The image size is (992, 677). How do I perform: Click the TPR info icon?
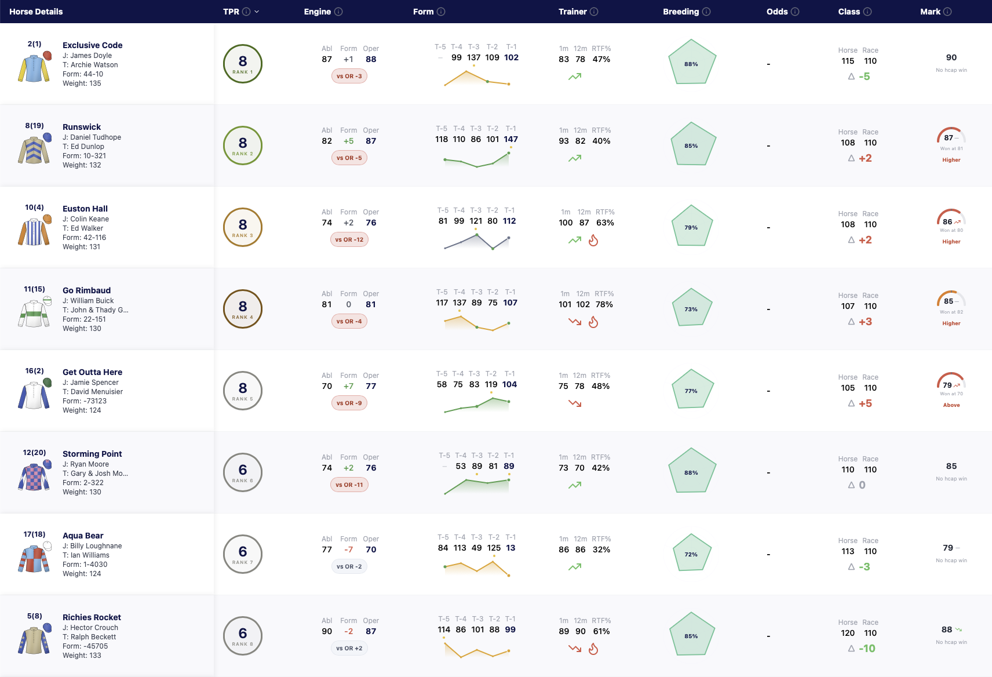(246, 12)
